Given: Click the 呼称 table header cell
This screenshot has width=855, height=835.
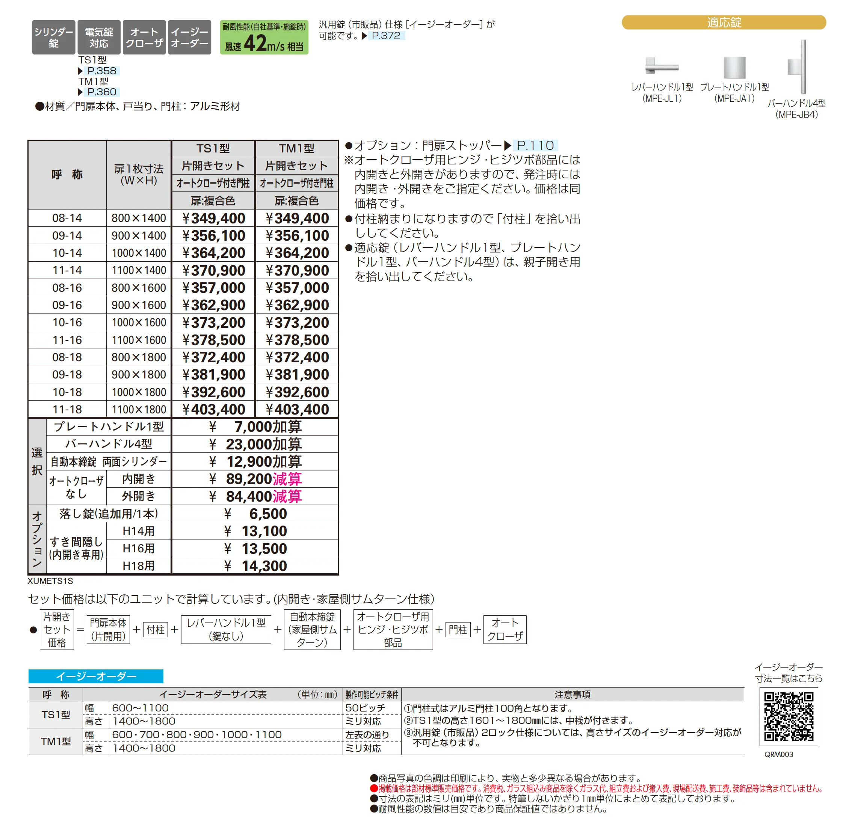Looking at the screenshot, I should point(67,175).
